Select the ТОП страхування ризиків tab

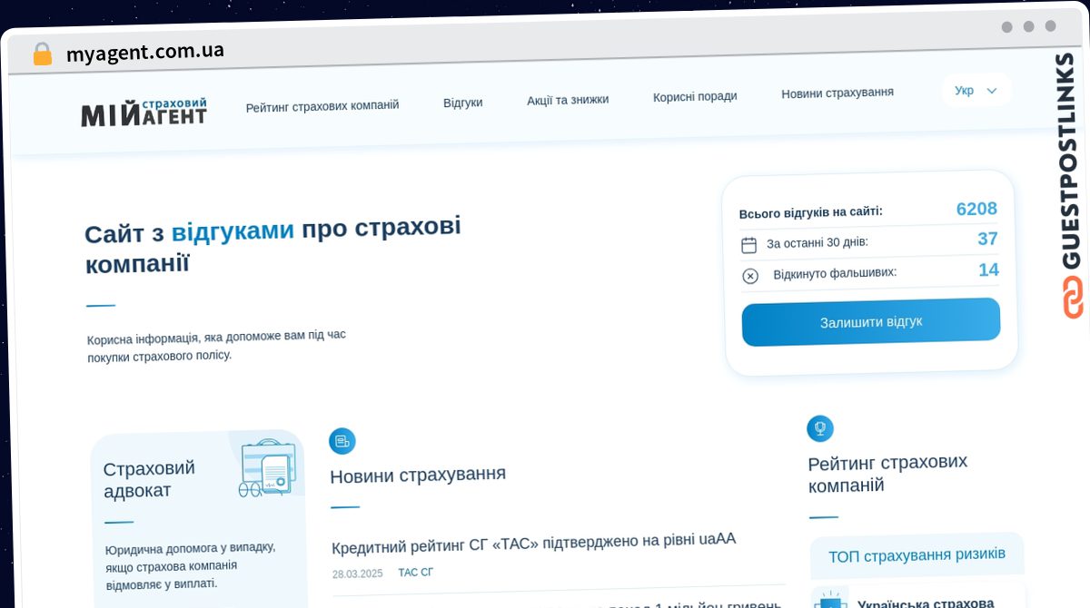(x=917, y=554)
